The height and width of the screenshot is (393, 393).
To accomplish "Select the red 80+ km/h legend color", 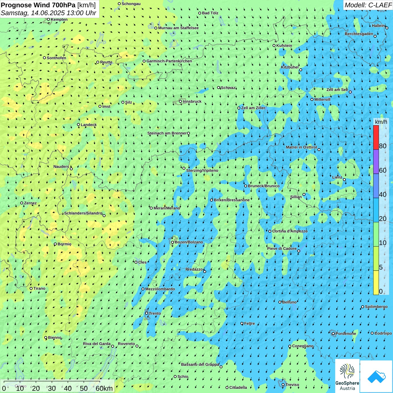I will click(376, 138).
